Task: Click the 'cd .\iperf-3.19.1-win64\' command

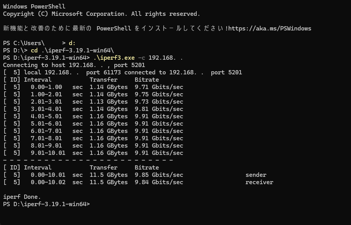Action: point(72,50)
